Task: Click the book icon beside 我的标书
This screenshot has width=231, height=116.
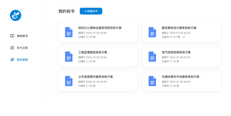Action: coord(12,36)
